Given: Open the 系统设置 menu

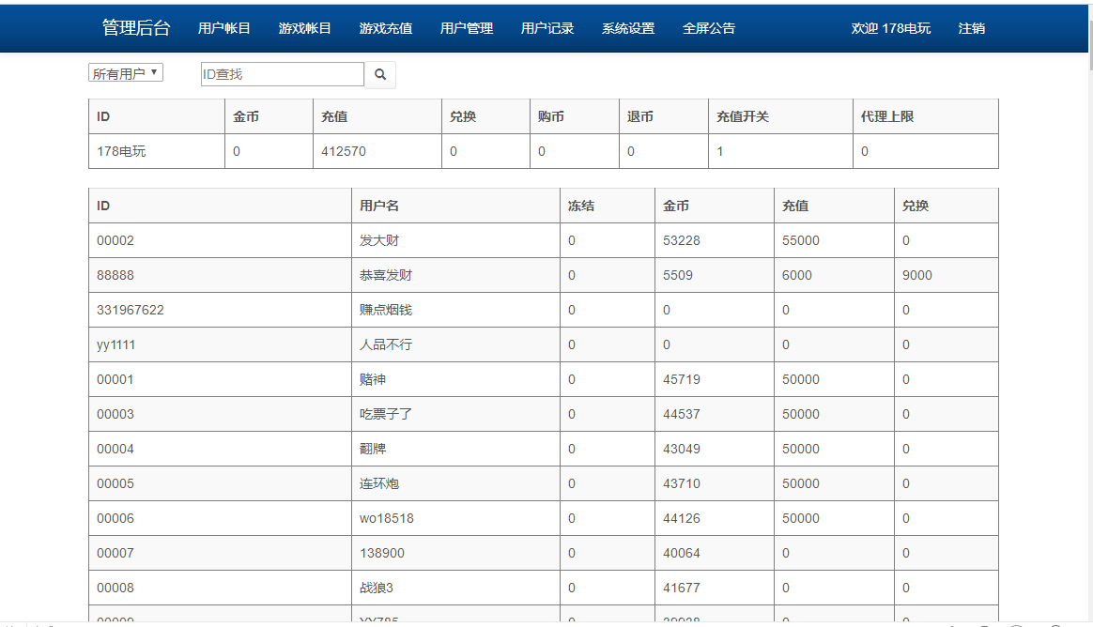Looking at the screenshot, I should [626, 28].
